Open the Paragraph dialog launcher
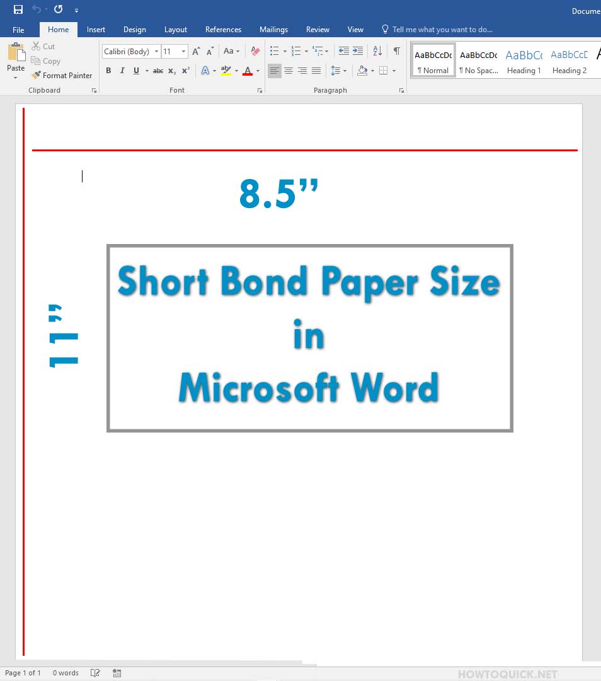Viewport: 601px width, 681px height. click(402, 90)
